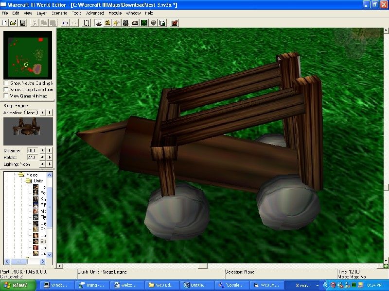
Task: Click viewport vertical scrollbar up arrow
Action: point(386,31)
